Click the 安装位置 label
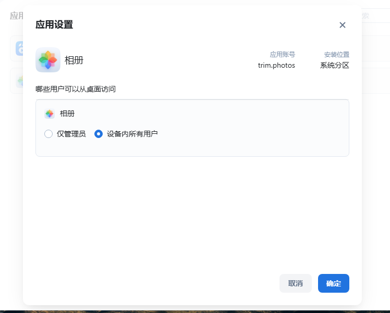This screenshot has height=313, width=390. coord(336,54)
